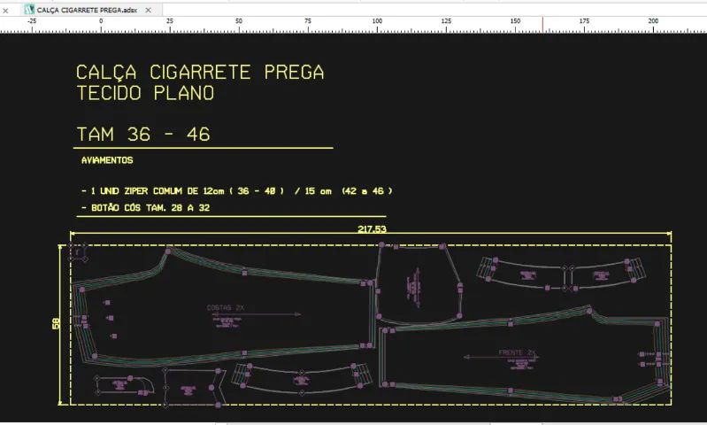Select the '1 UNID ZIPER COMUM' text line
Viewport: 707px width, 425px height.
[x=237, y=191]
